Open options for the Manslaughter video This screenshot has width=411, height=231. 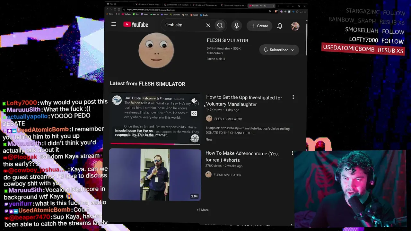point(293,97)
